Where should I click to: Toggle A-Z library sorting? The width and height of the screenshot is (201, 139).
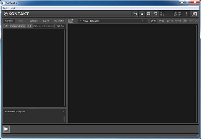[29, 26]
